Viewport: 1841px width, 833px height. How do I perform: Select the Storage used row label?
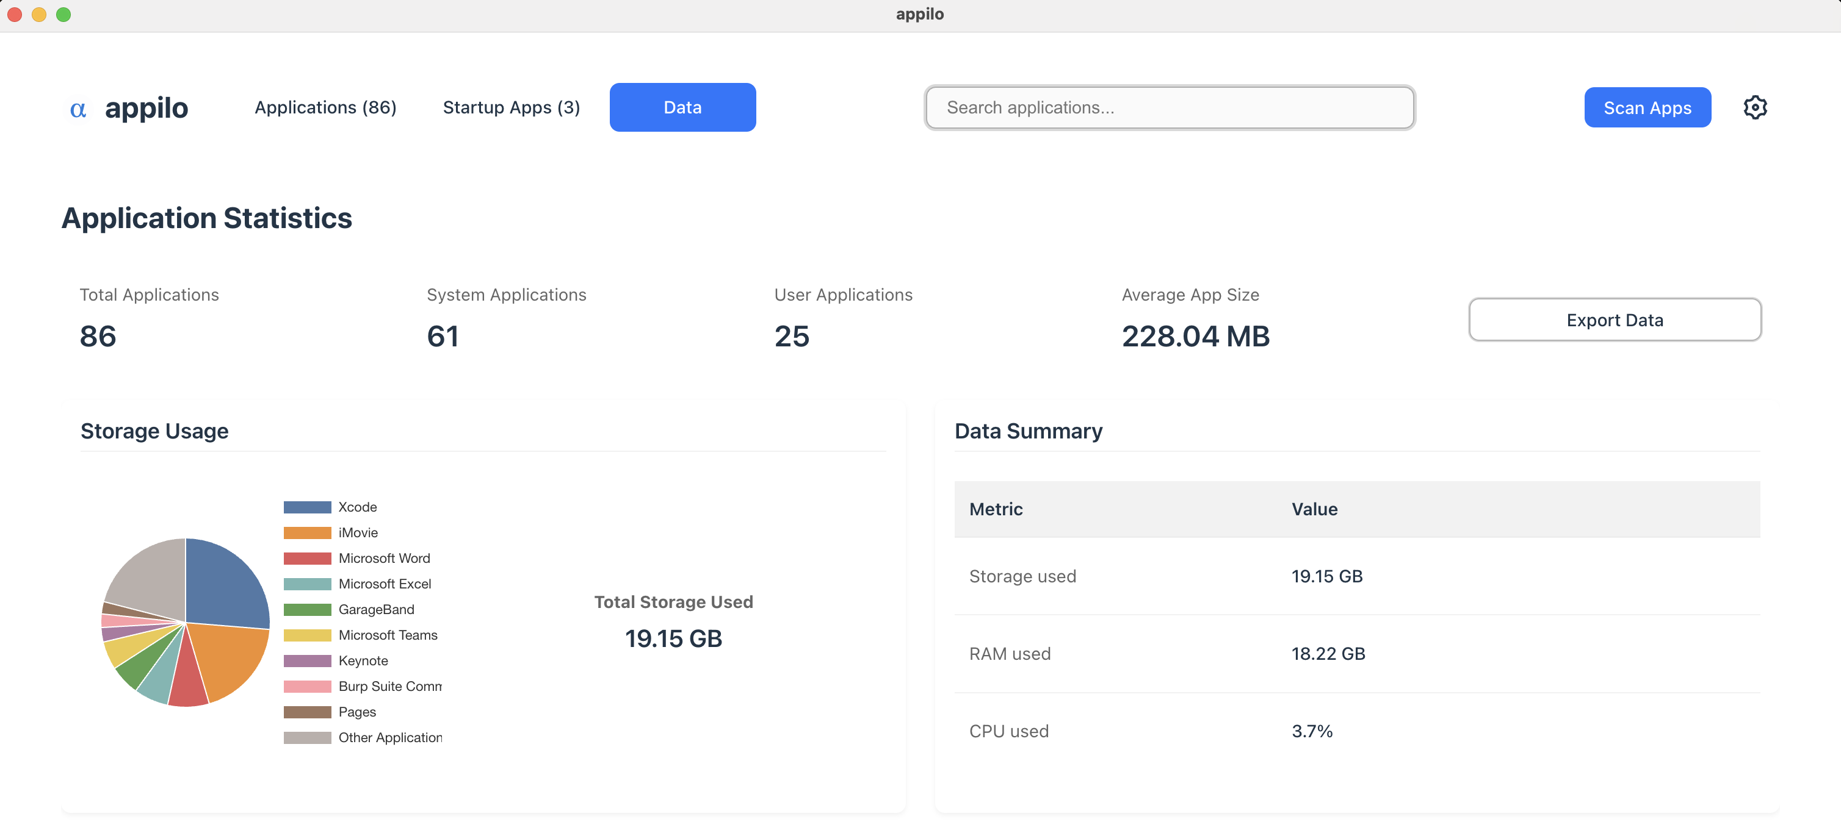[x=1022, y=577]
